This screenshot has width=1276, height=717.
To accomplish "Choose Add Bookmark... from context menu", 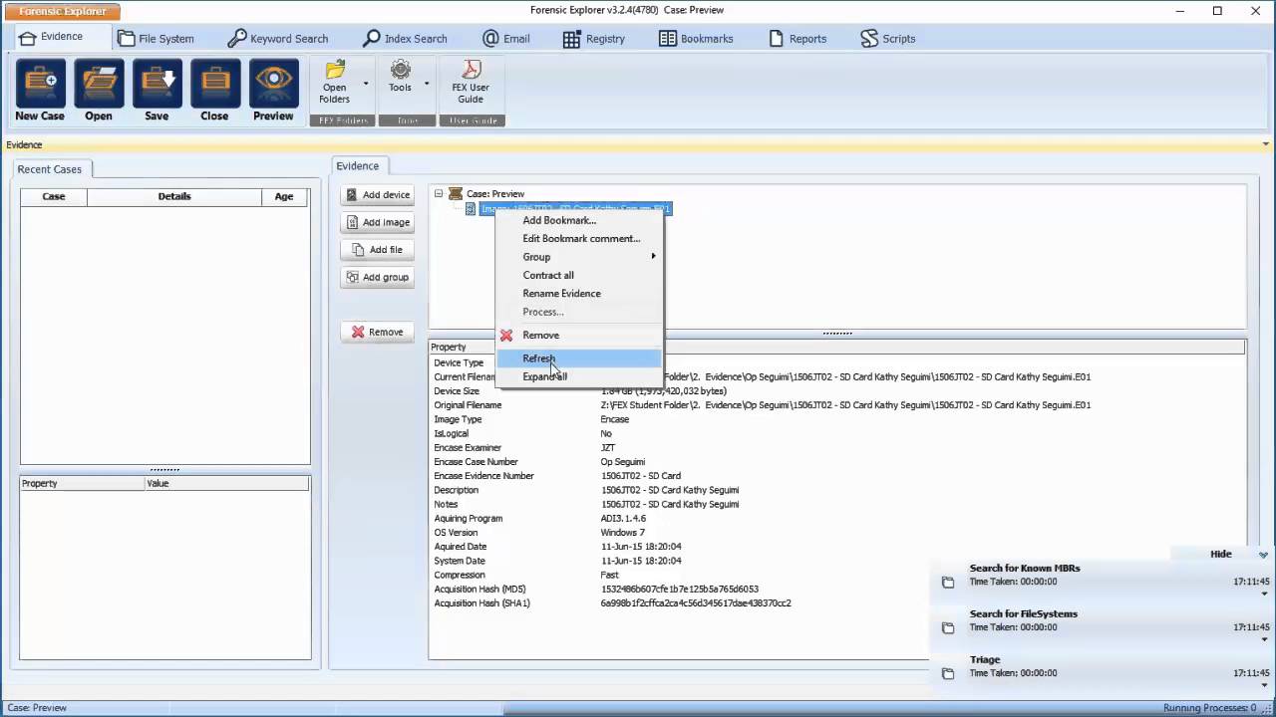I will (580, 220).
